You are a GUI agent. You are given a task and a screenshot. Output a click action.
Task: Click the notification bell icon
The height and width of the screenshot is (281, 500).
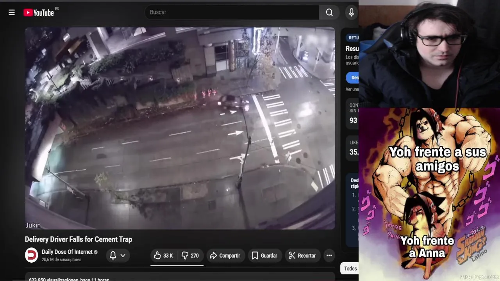pyautogui.click(x=113, y=256)
